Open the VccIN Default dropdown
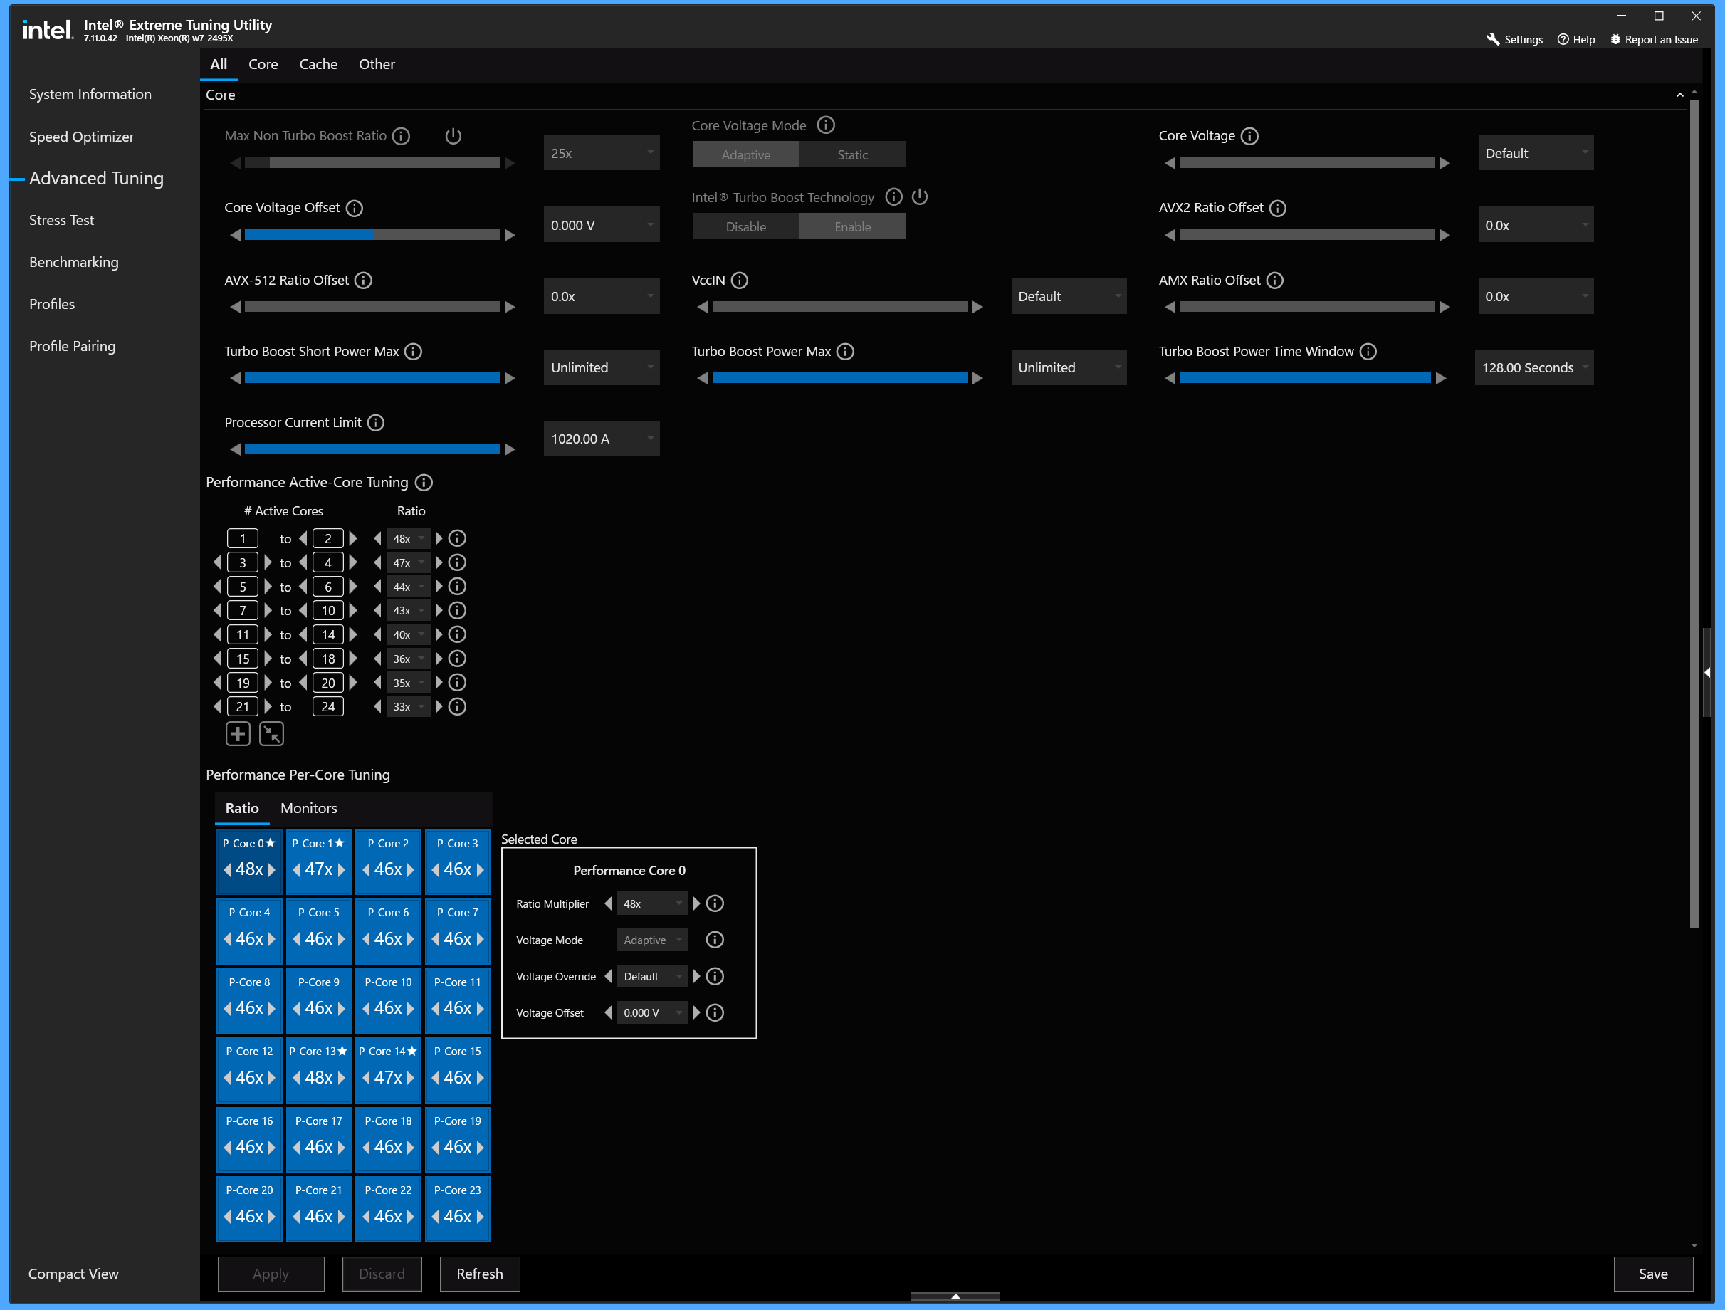The image size is (1725, 1310). pyautogui.click(x=1069, y=296)
